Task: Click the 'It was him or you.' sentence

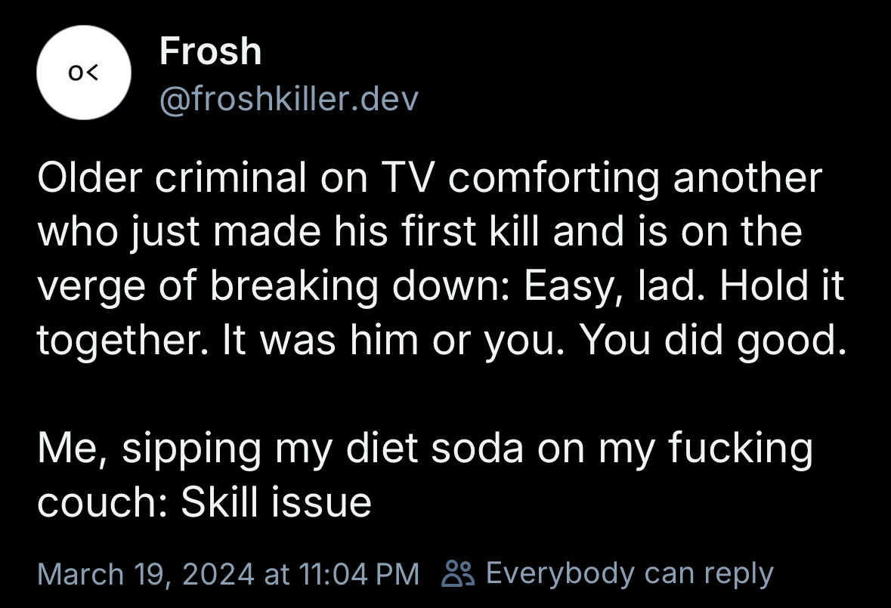Action: [x=394, y=340]
